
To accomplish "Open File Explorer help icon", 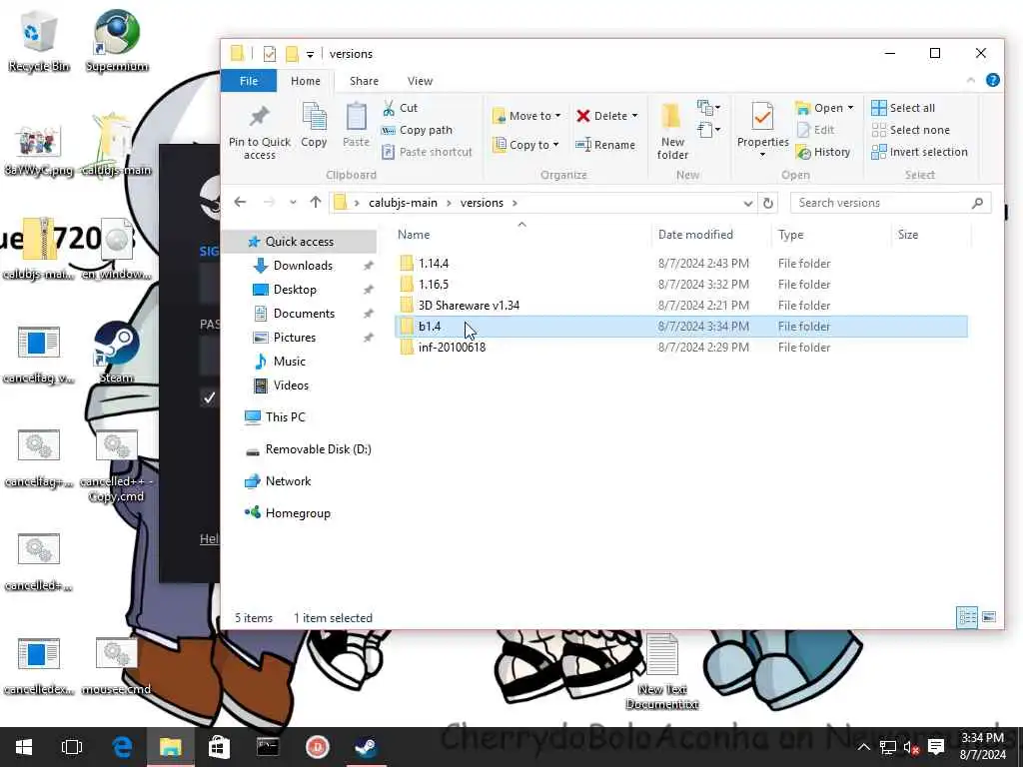I will (992, 80).
